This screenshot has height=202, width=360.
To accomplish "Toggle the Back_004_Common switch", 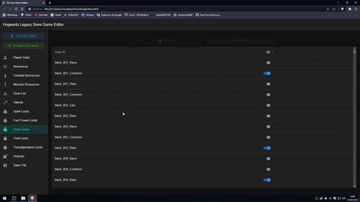I will coord(268,169).
